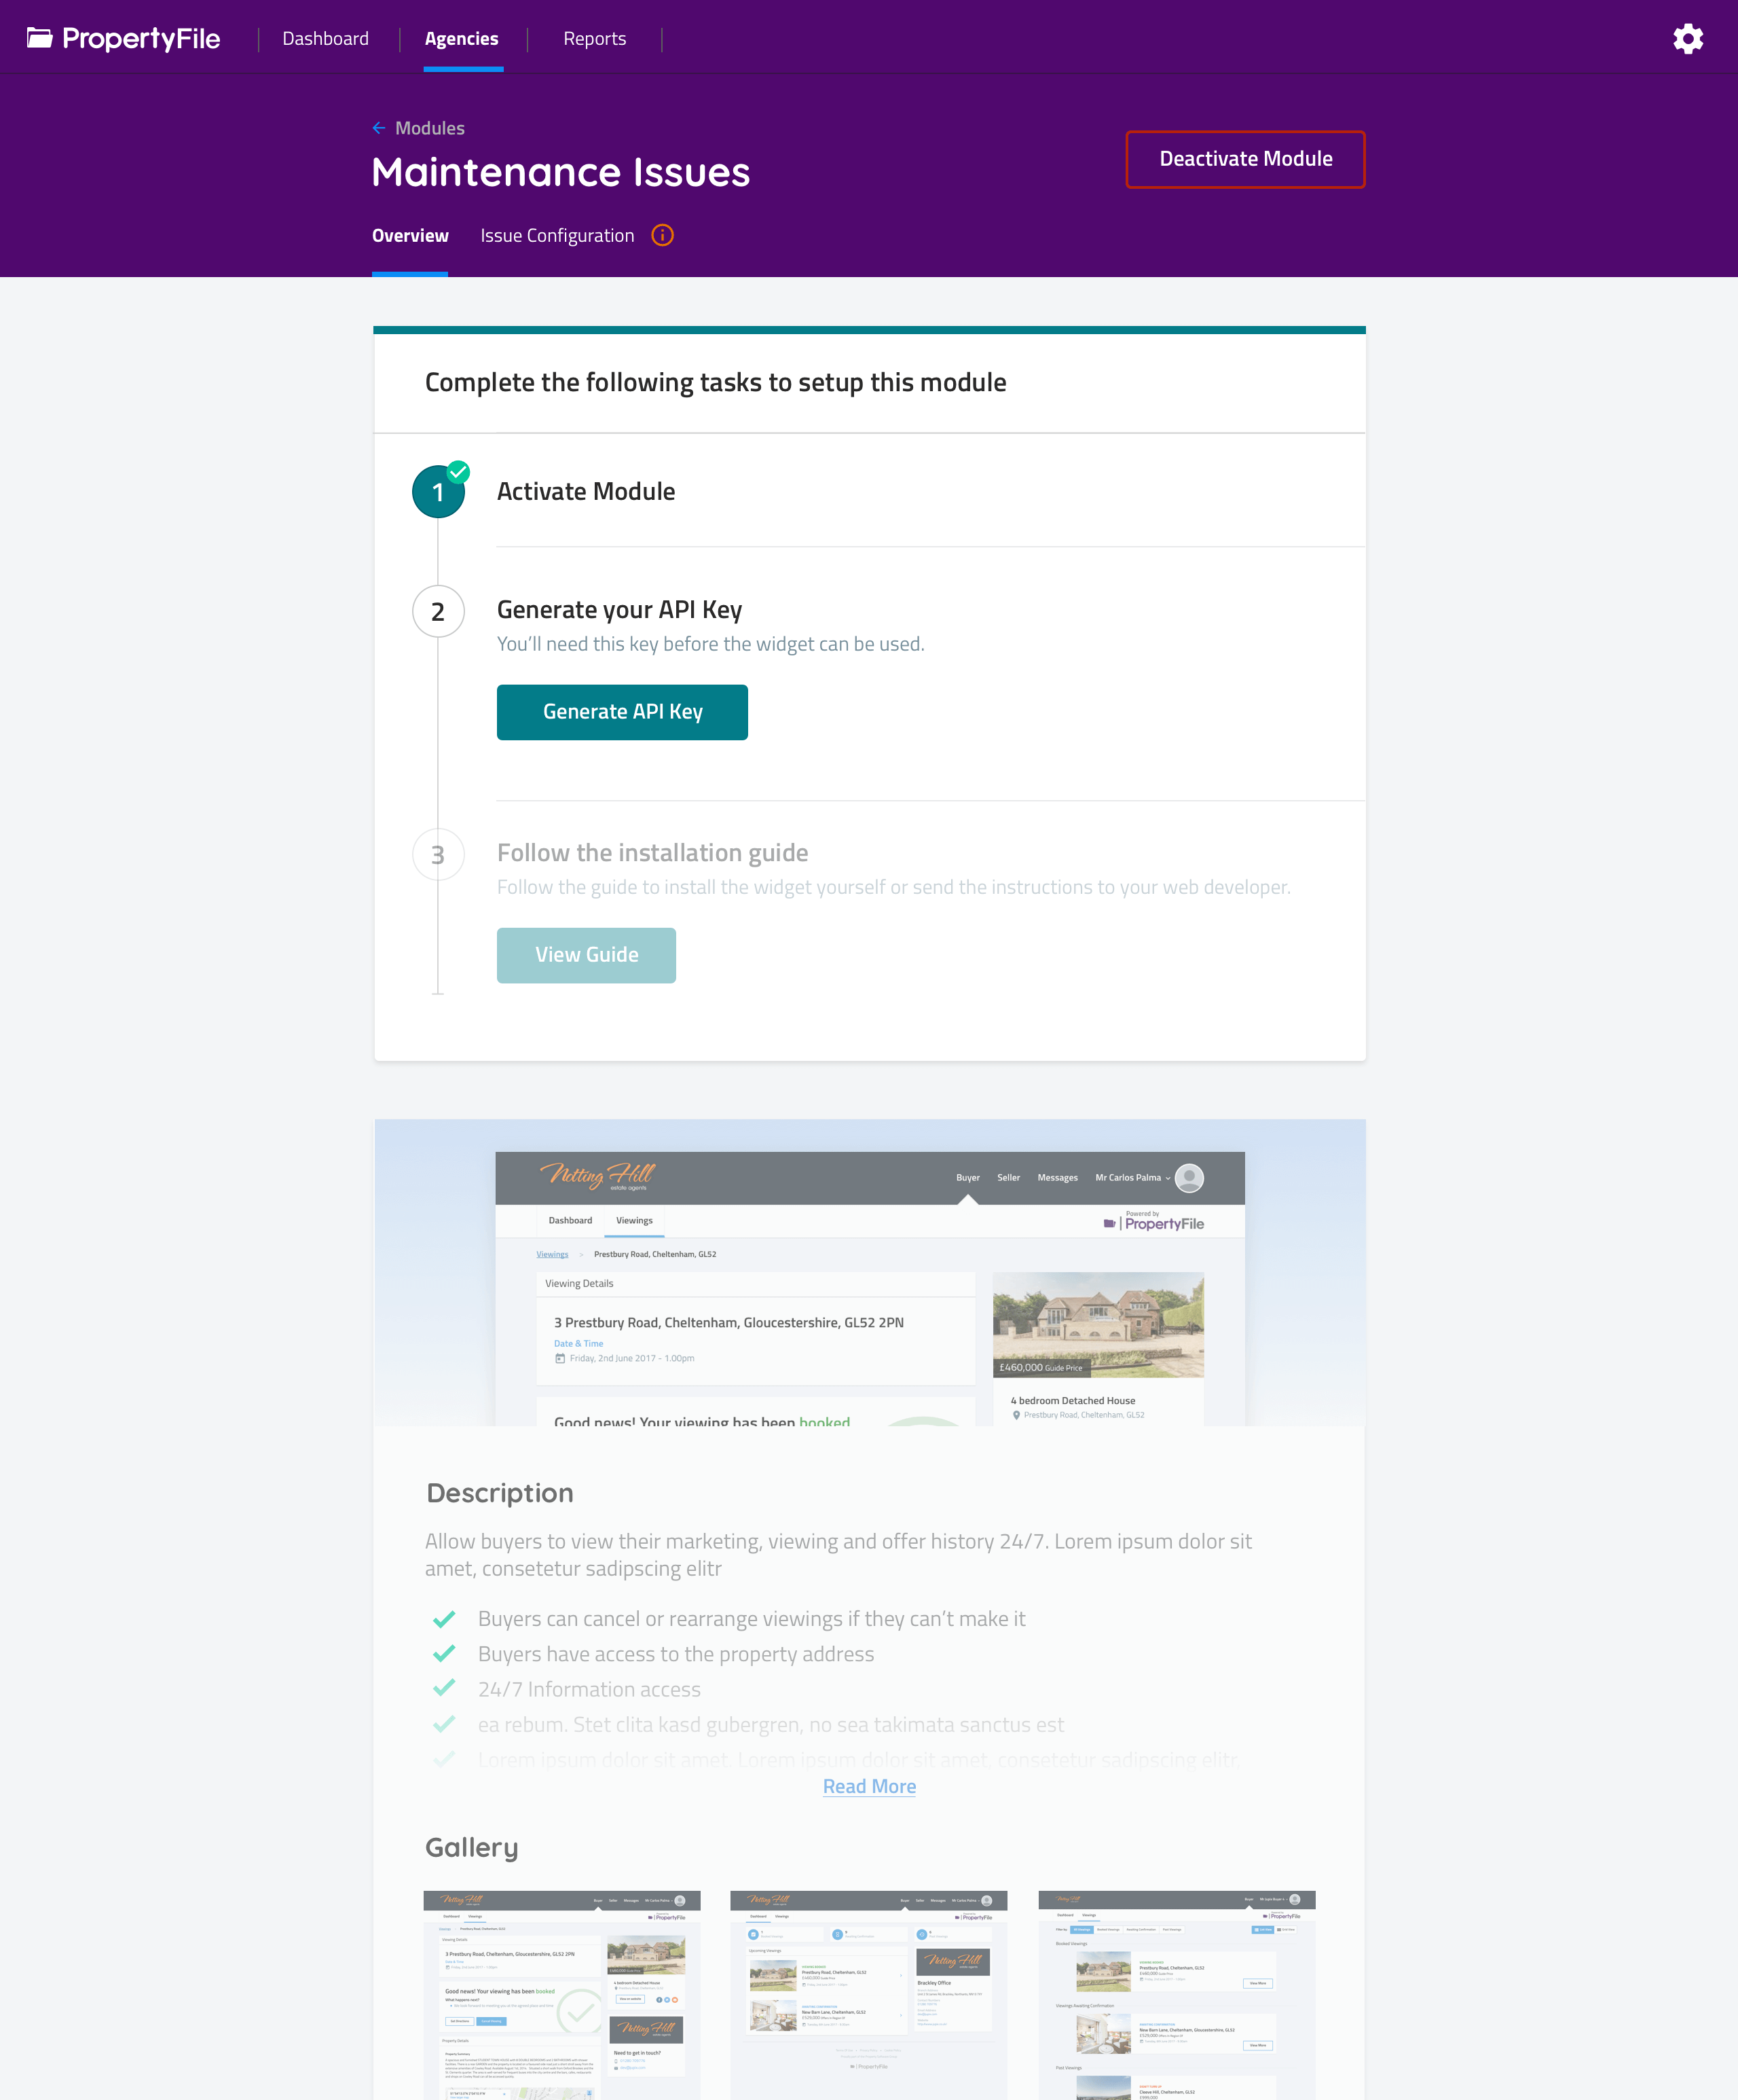Image resolution: width=1738 pixels, height=2100 pixels.
Task: Click the step 2 number circle
Action: coord(438,611)
